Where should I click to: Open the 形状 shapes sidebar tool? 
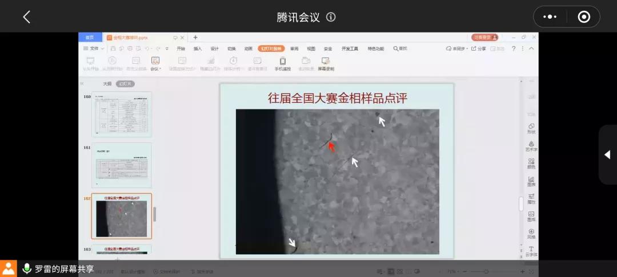531,128
